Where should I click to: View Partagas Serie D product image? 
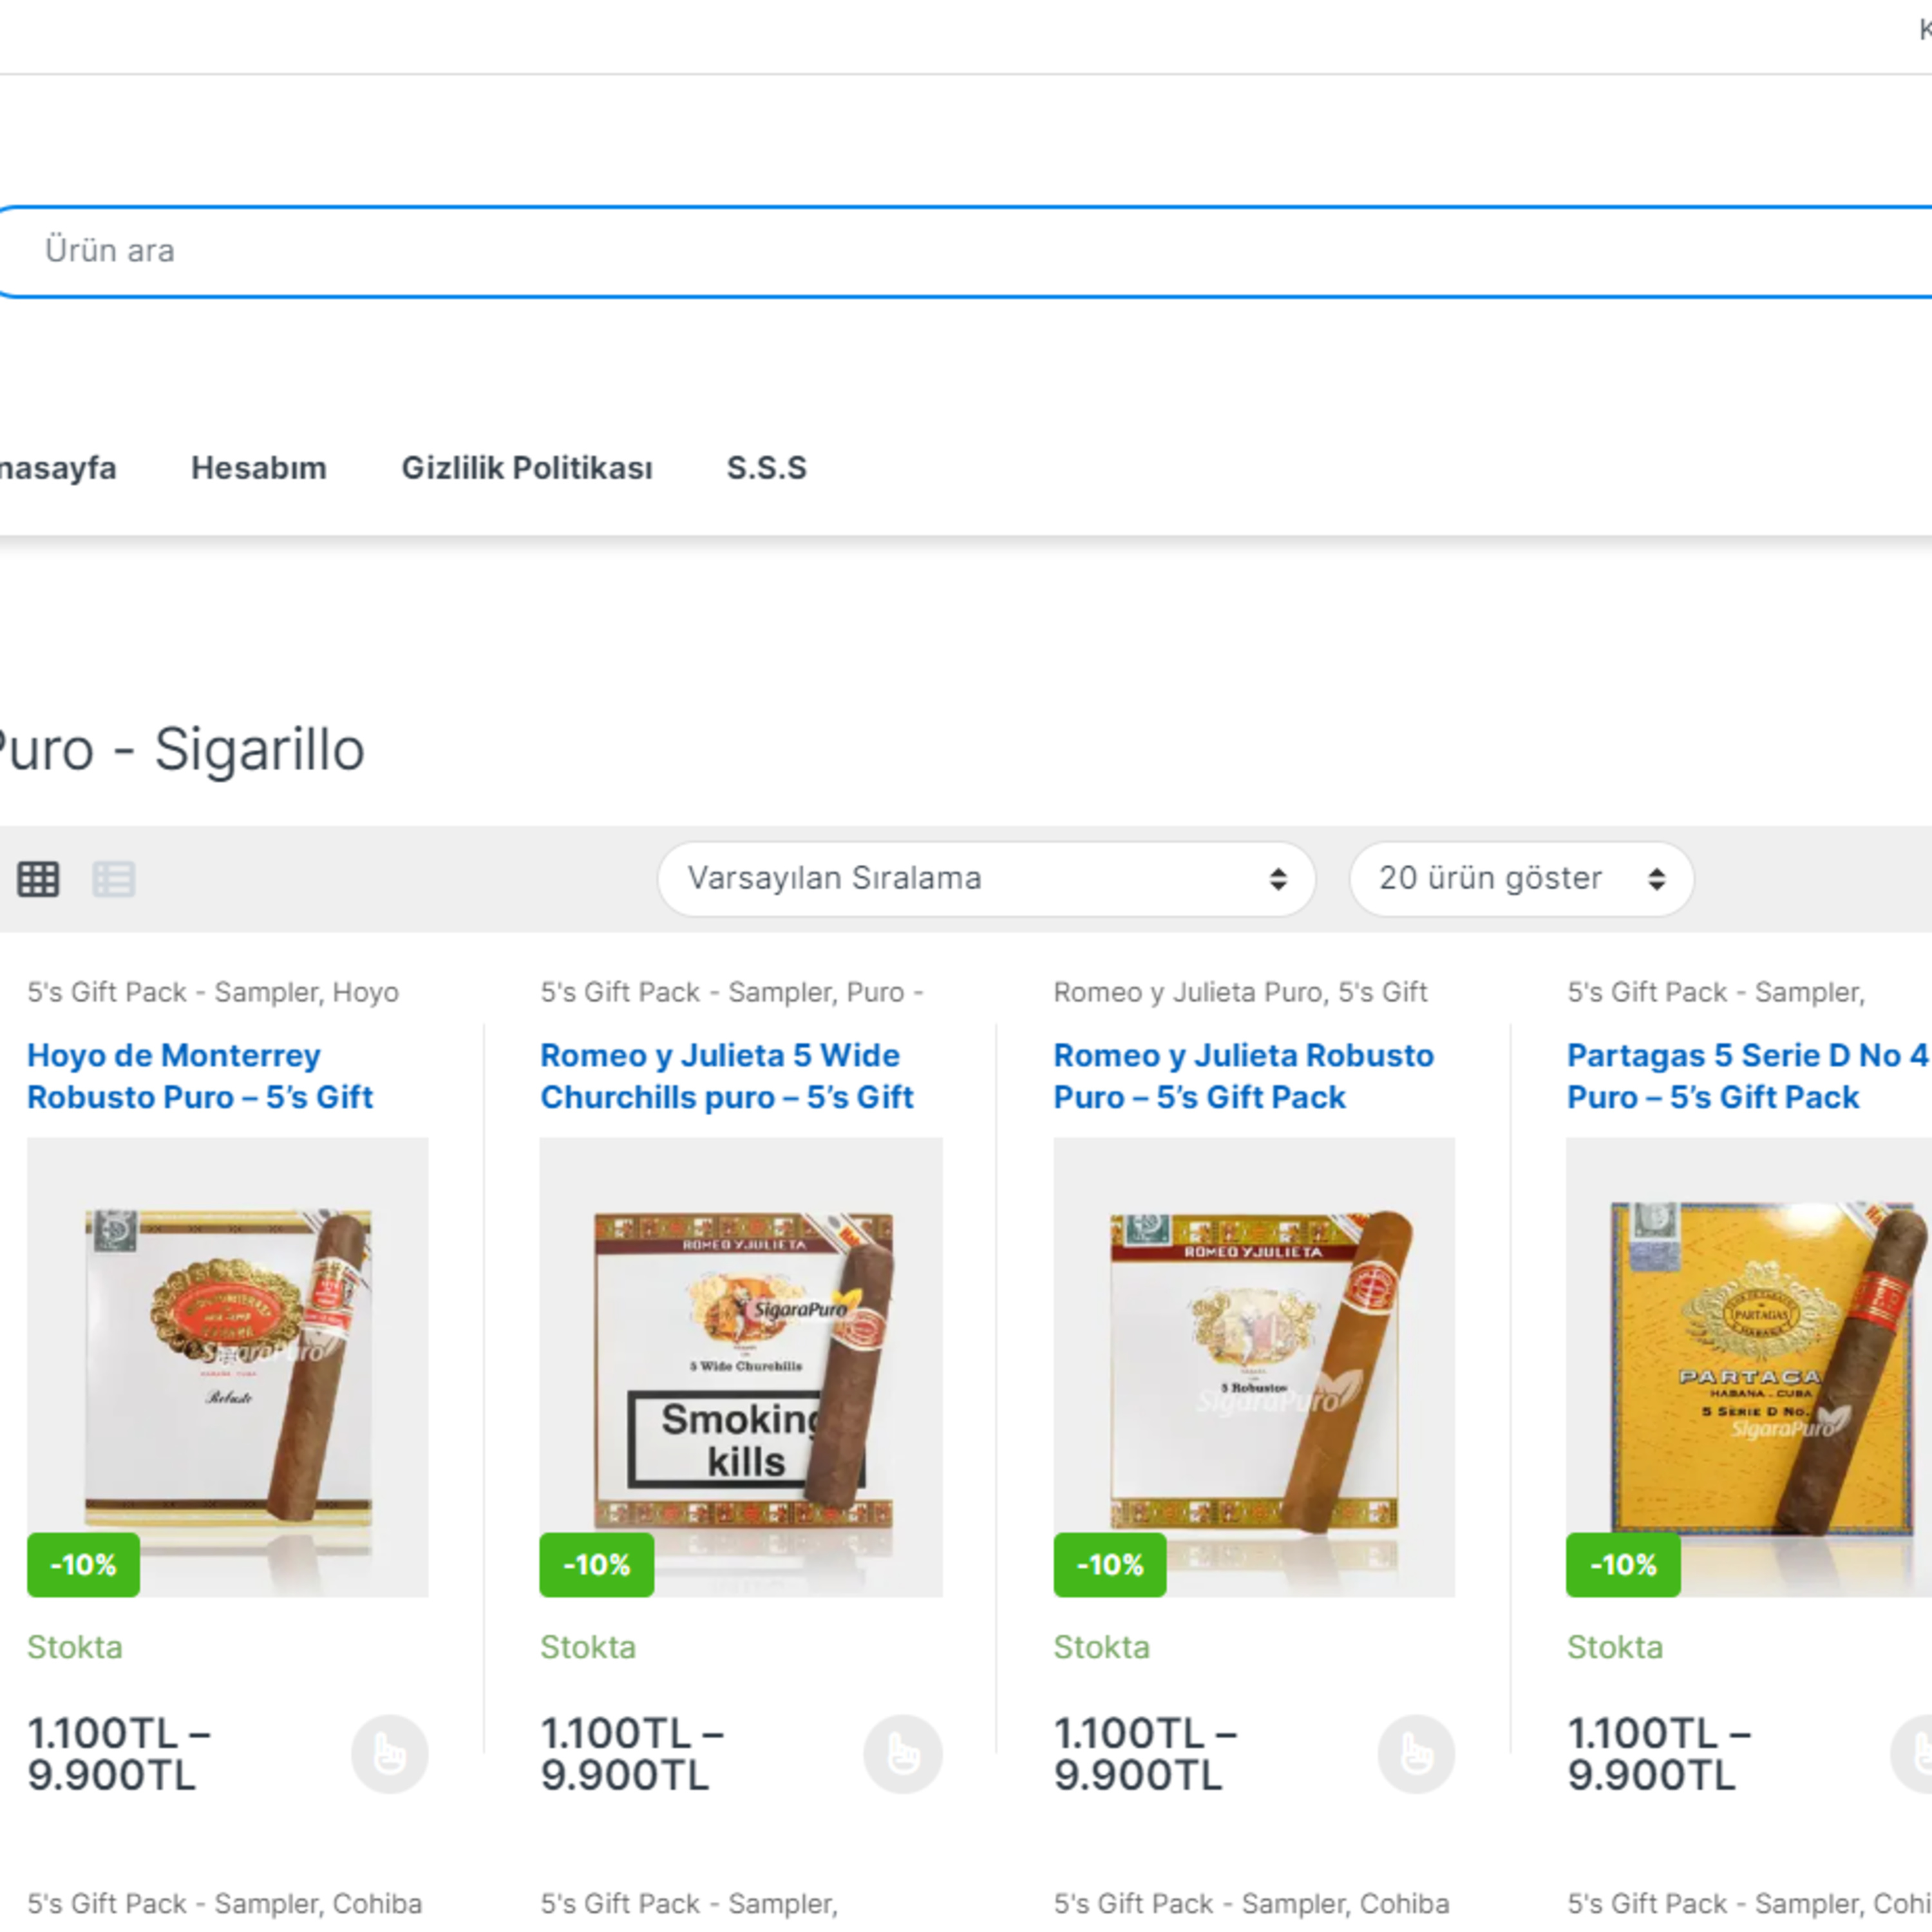tap(1748, 1366)
